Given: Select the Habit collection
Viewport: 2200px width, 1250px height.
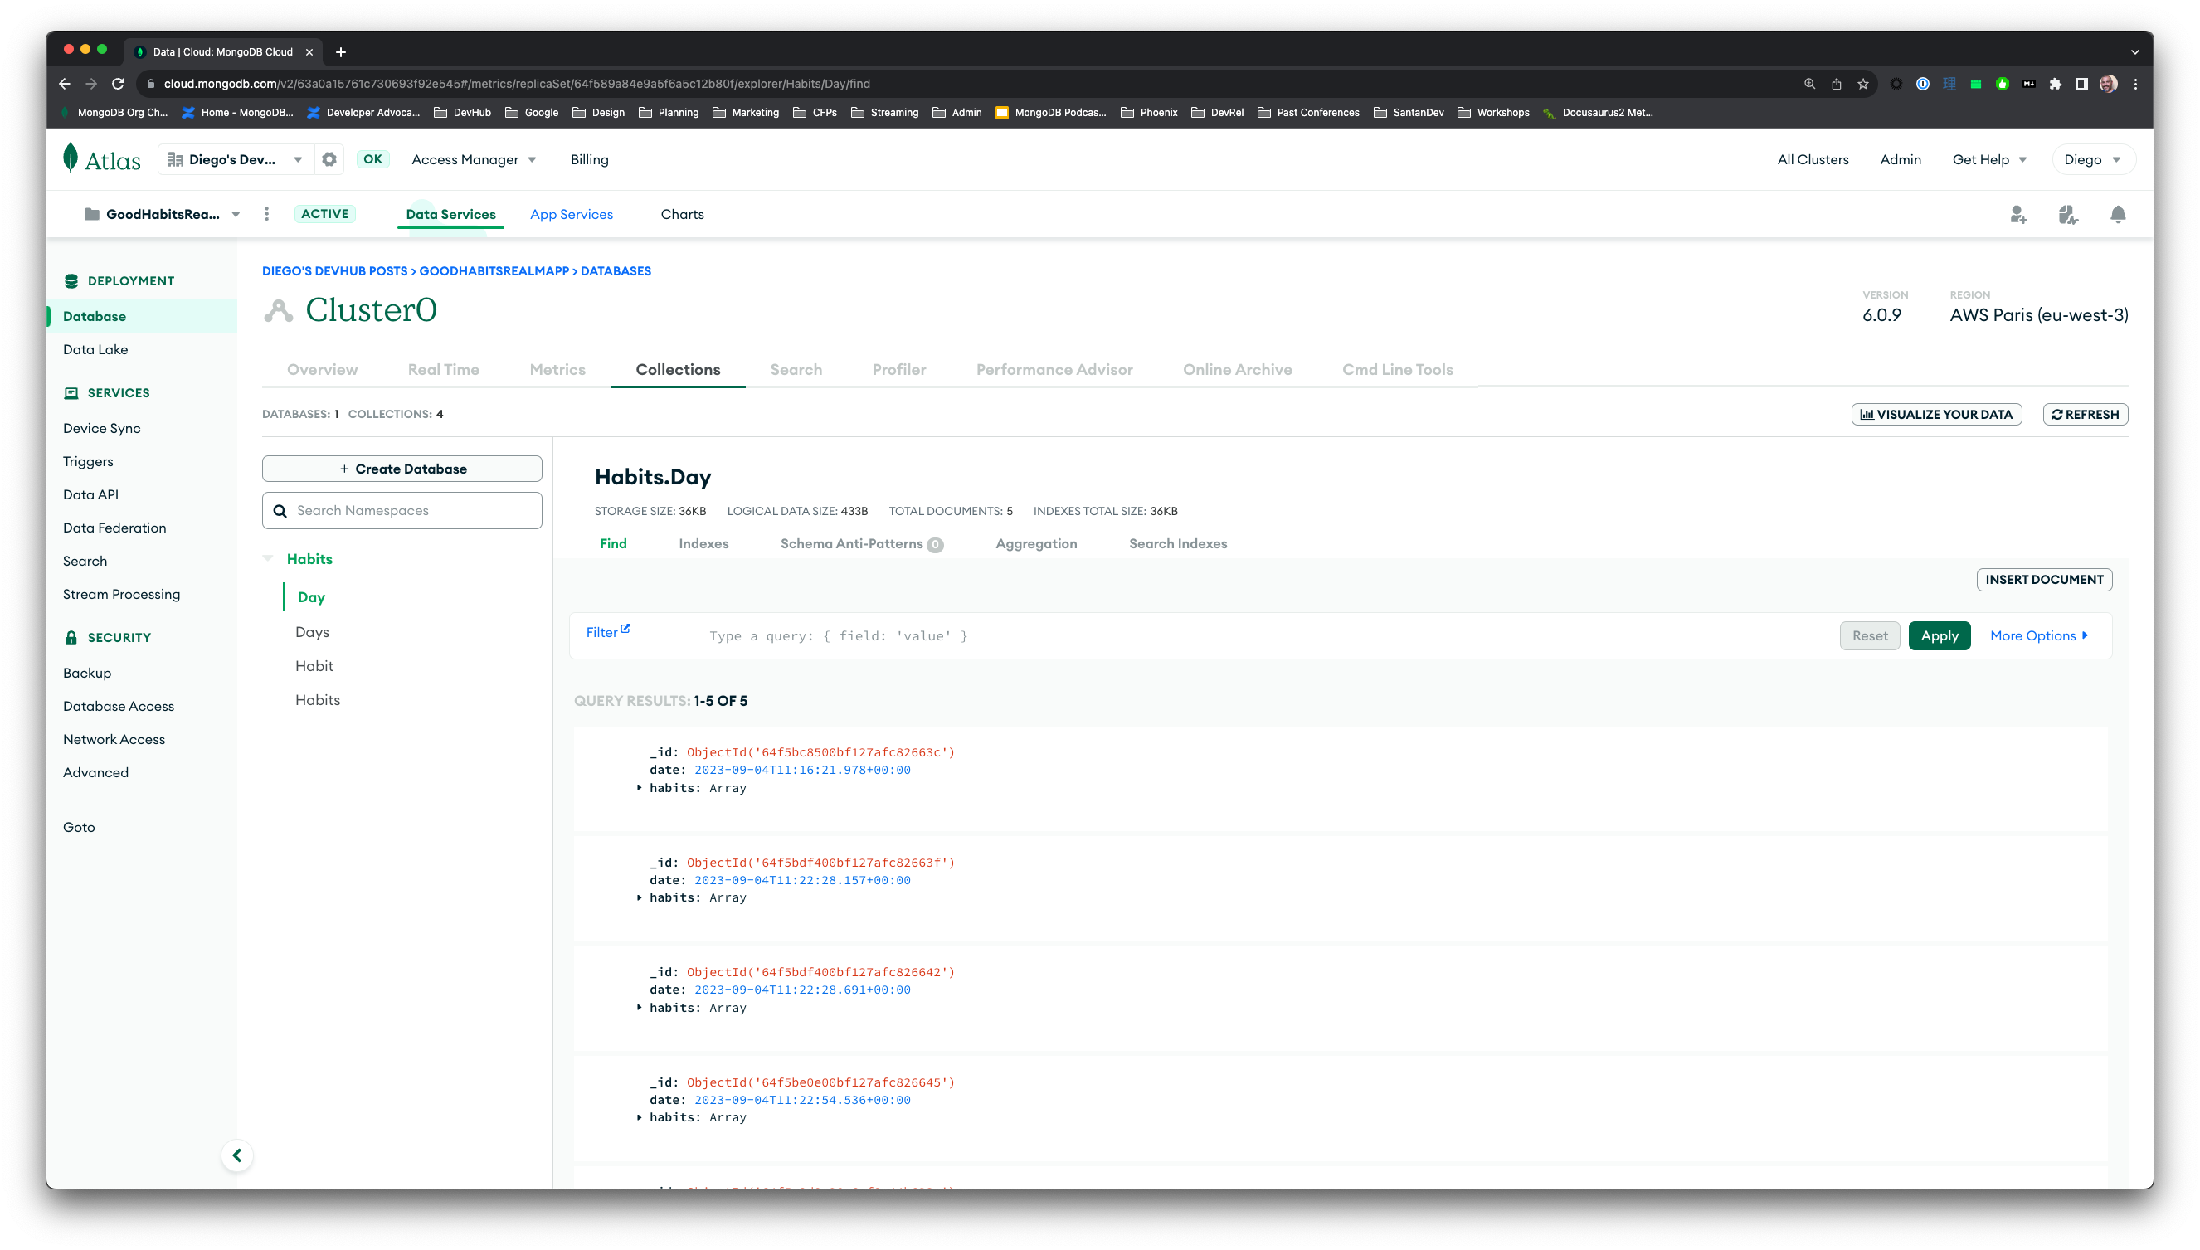Looking at the screenshot, I should pyautogui.click(x=314, y=665).
